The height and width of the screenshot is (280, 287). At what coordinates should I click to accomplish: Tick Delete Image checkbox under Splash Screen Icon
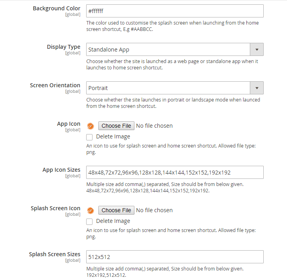click(x=89, y=221)
